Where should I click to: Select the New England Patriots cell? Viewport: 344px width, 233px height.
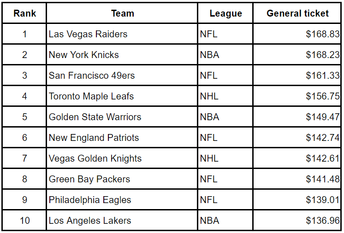coord(94,138)
